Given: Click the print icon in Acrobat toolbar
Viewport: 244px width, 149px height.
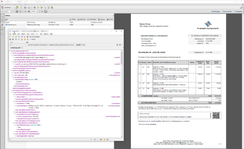Looking at the screenshot, I should [25, 7].
